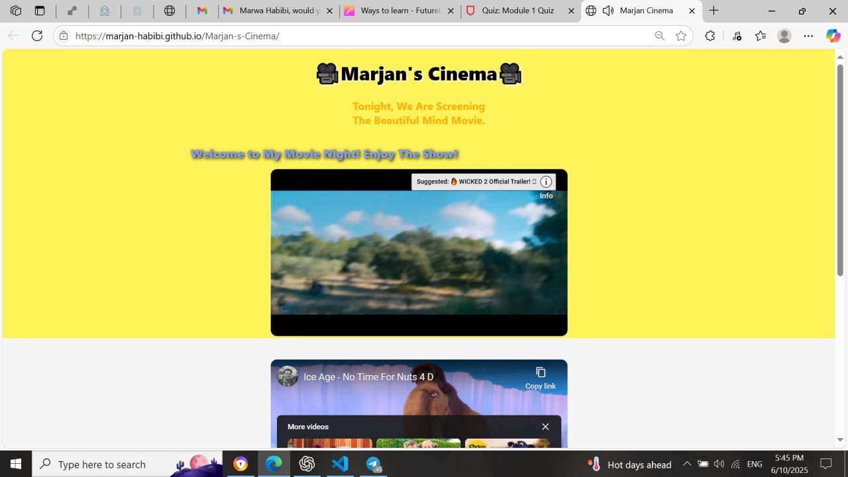Screen dimensions: 848x477
Task: Open Visual Studio Code from taskbar
Action: point(340,464)
